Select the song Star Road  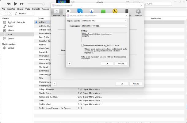click(44, 67)
